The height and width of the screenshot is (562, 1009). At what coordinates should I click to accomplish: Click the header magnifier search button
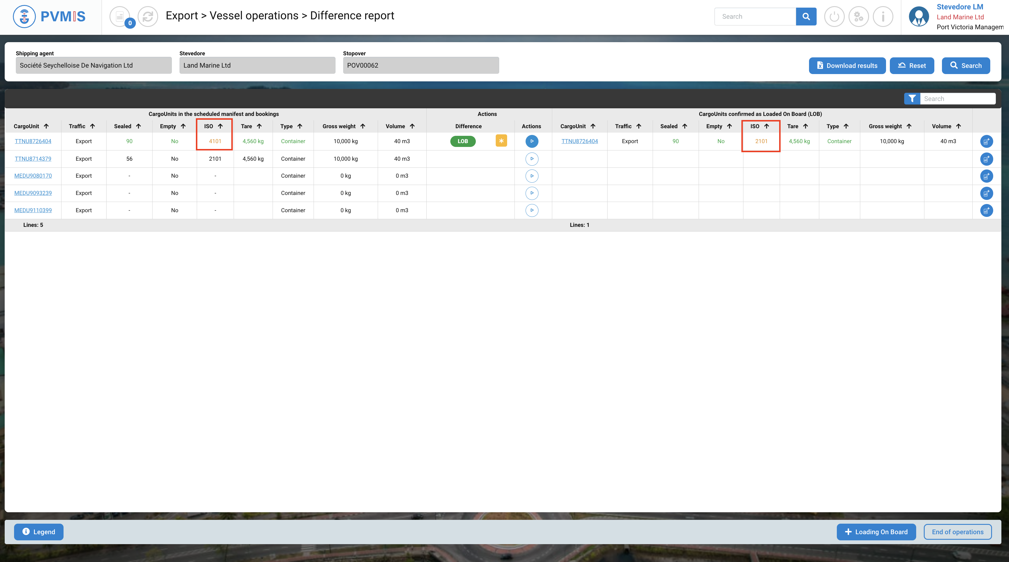coord(806,16)
